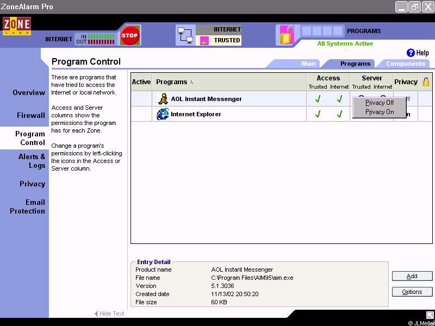
Task: Click the All Systems Active status text
Action: pyautogui.click(x=345, y=43)
